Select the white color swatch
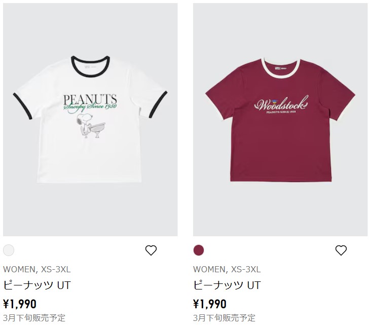This screenshot has height=326, width=371. pyautogui.click(x=9, y=250)
